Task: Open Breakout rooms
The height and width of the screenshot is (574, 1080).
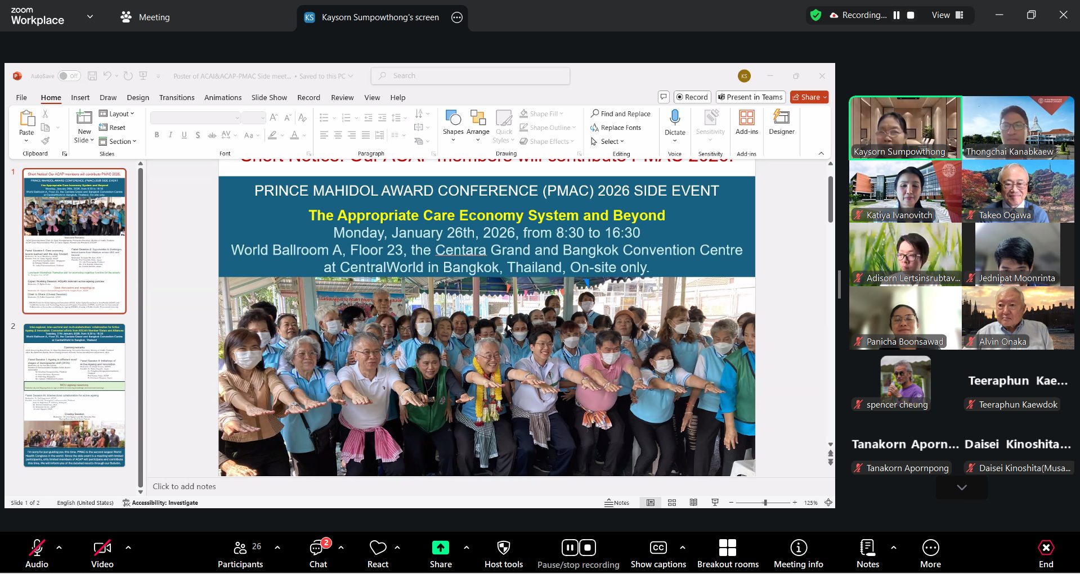Action: click(727, 554)
